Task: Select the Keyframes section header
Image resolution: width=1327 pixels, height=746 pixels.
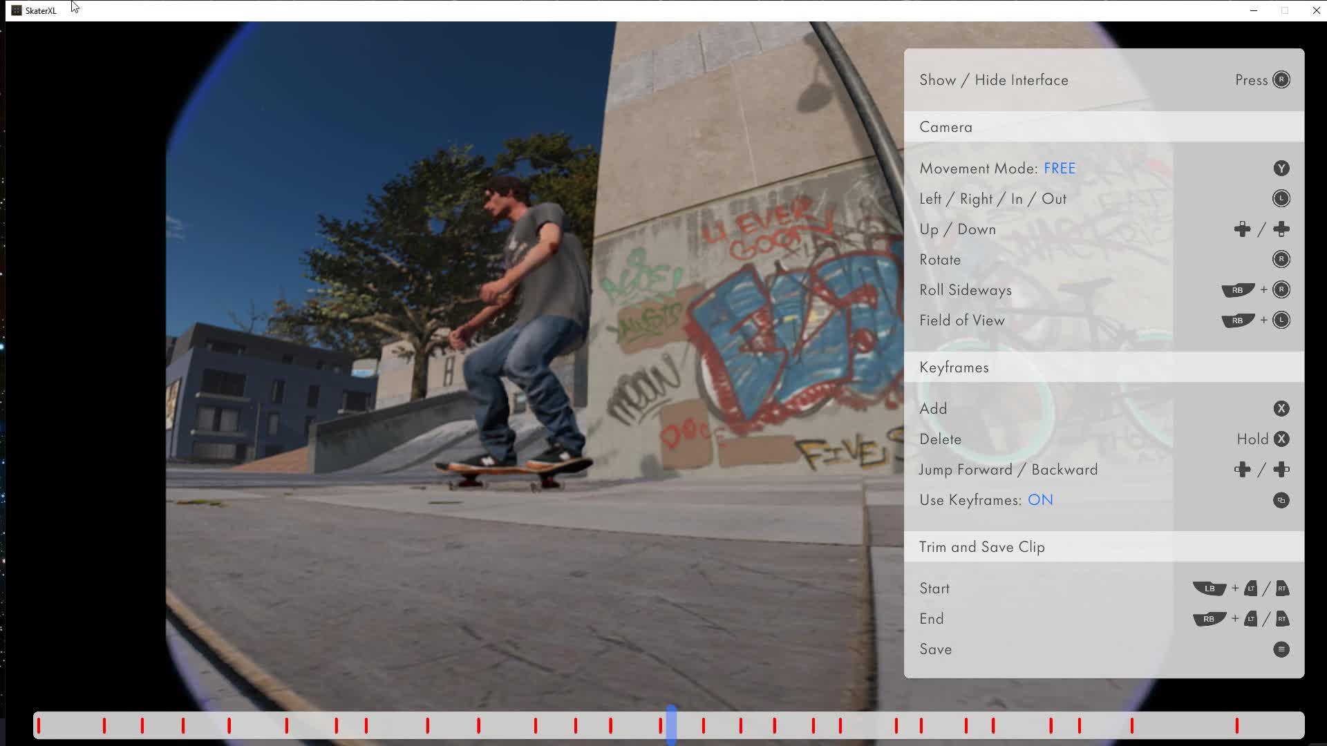Action: (x=1104, y=367)
